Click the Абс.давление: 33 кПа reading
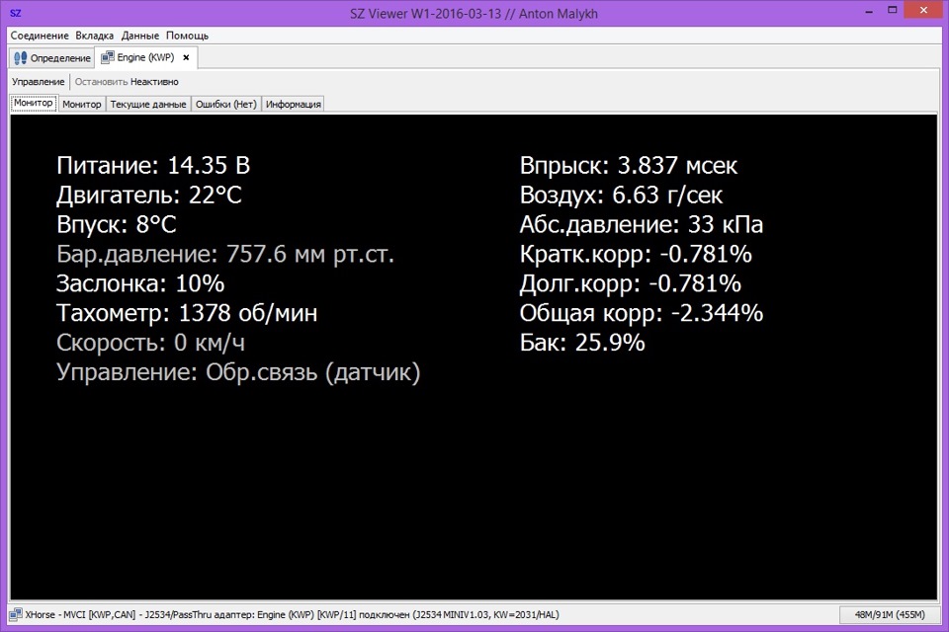This screenshot has height=632, width=949. [641, 224]
